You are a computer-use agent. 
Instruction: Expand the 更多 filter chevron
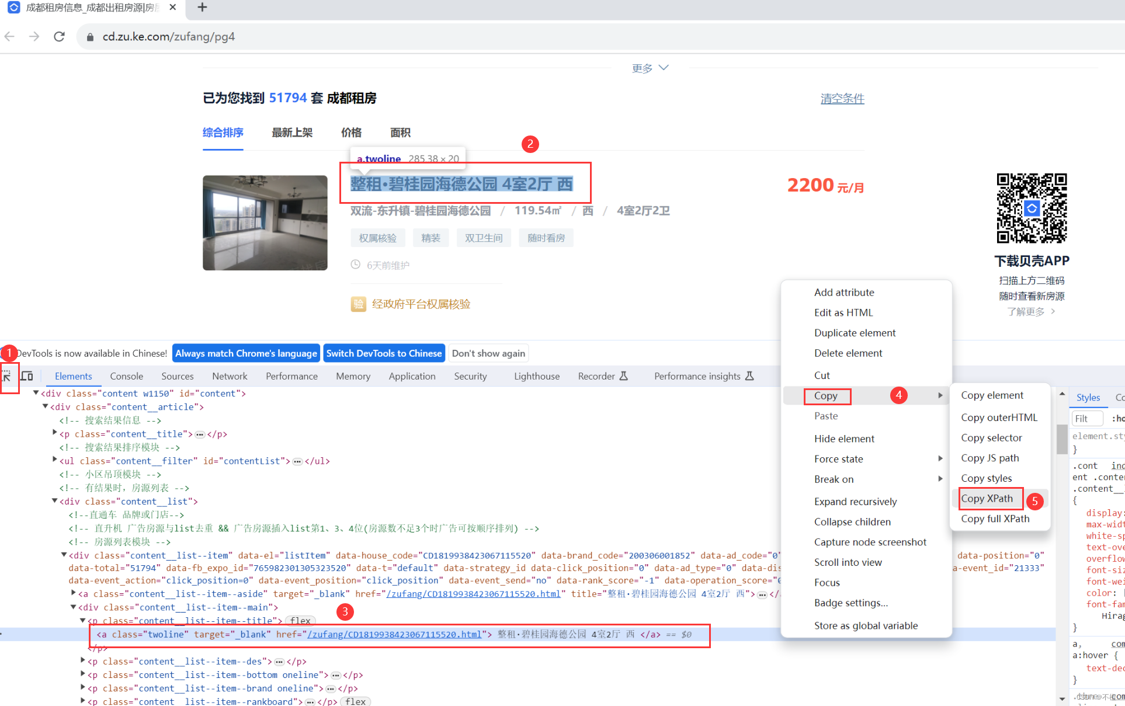click(x=664, y=68)
